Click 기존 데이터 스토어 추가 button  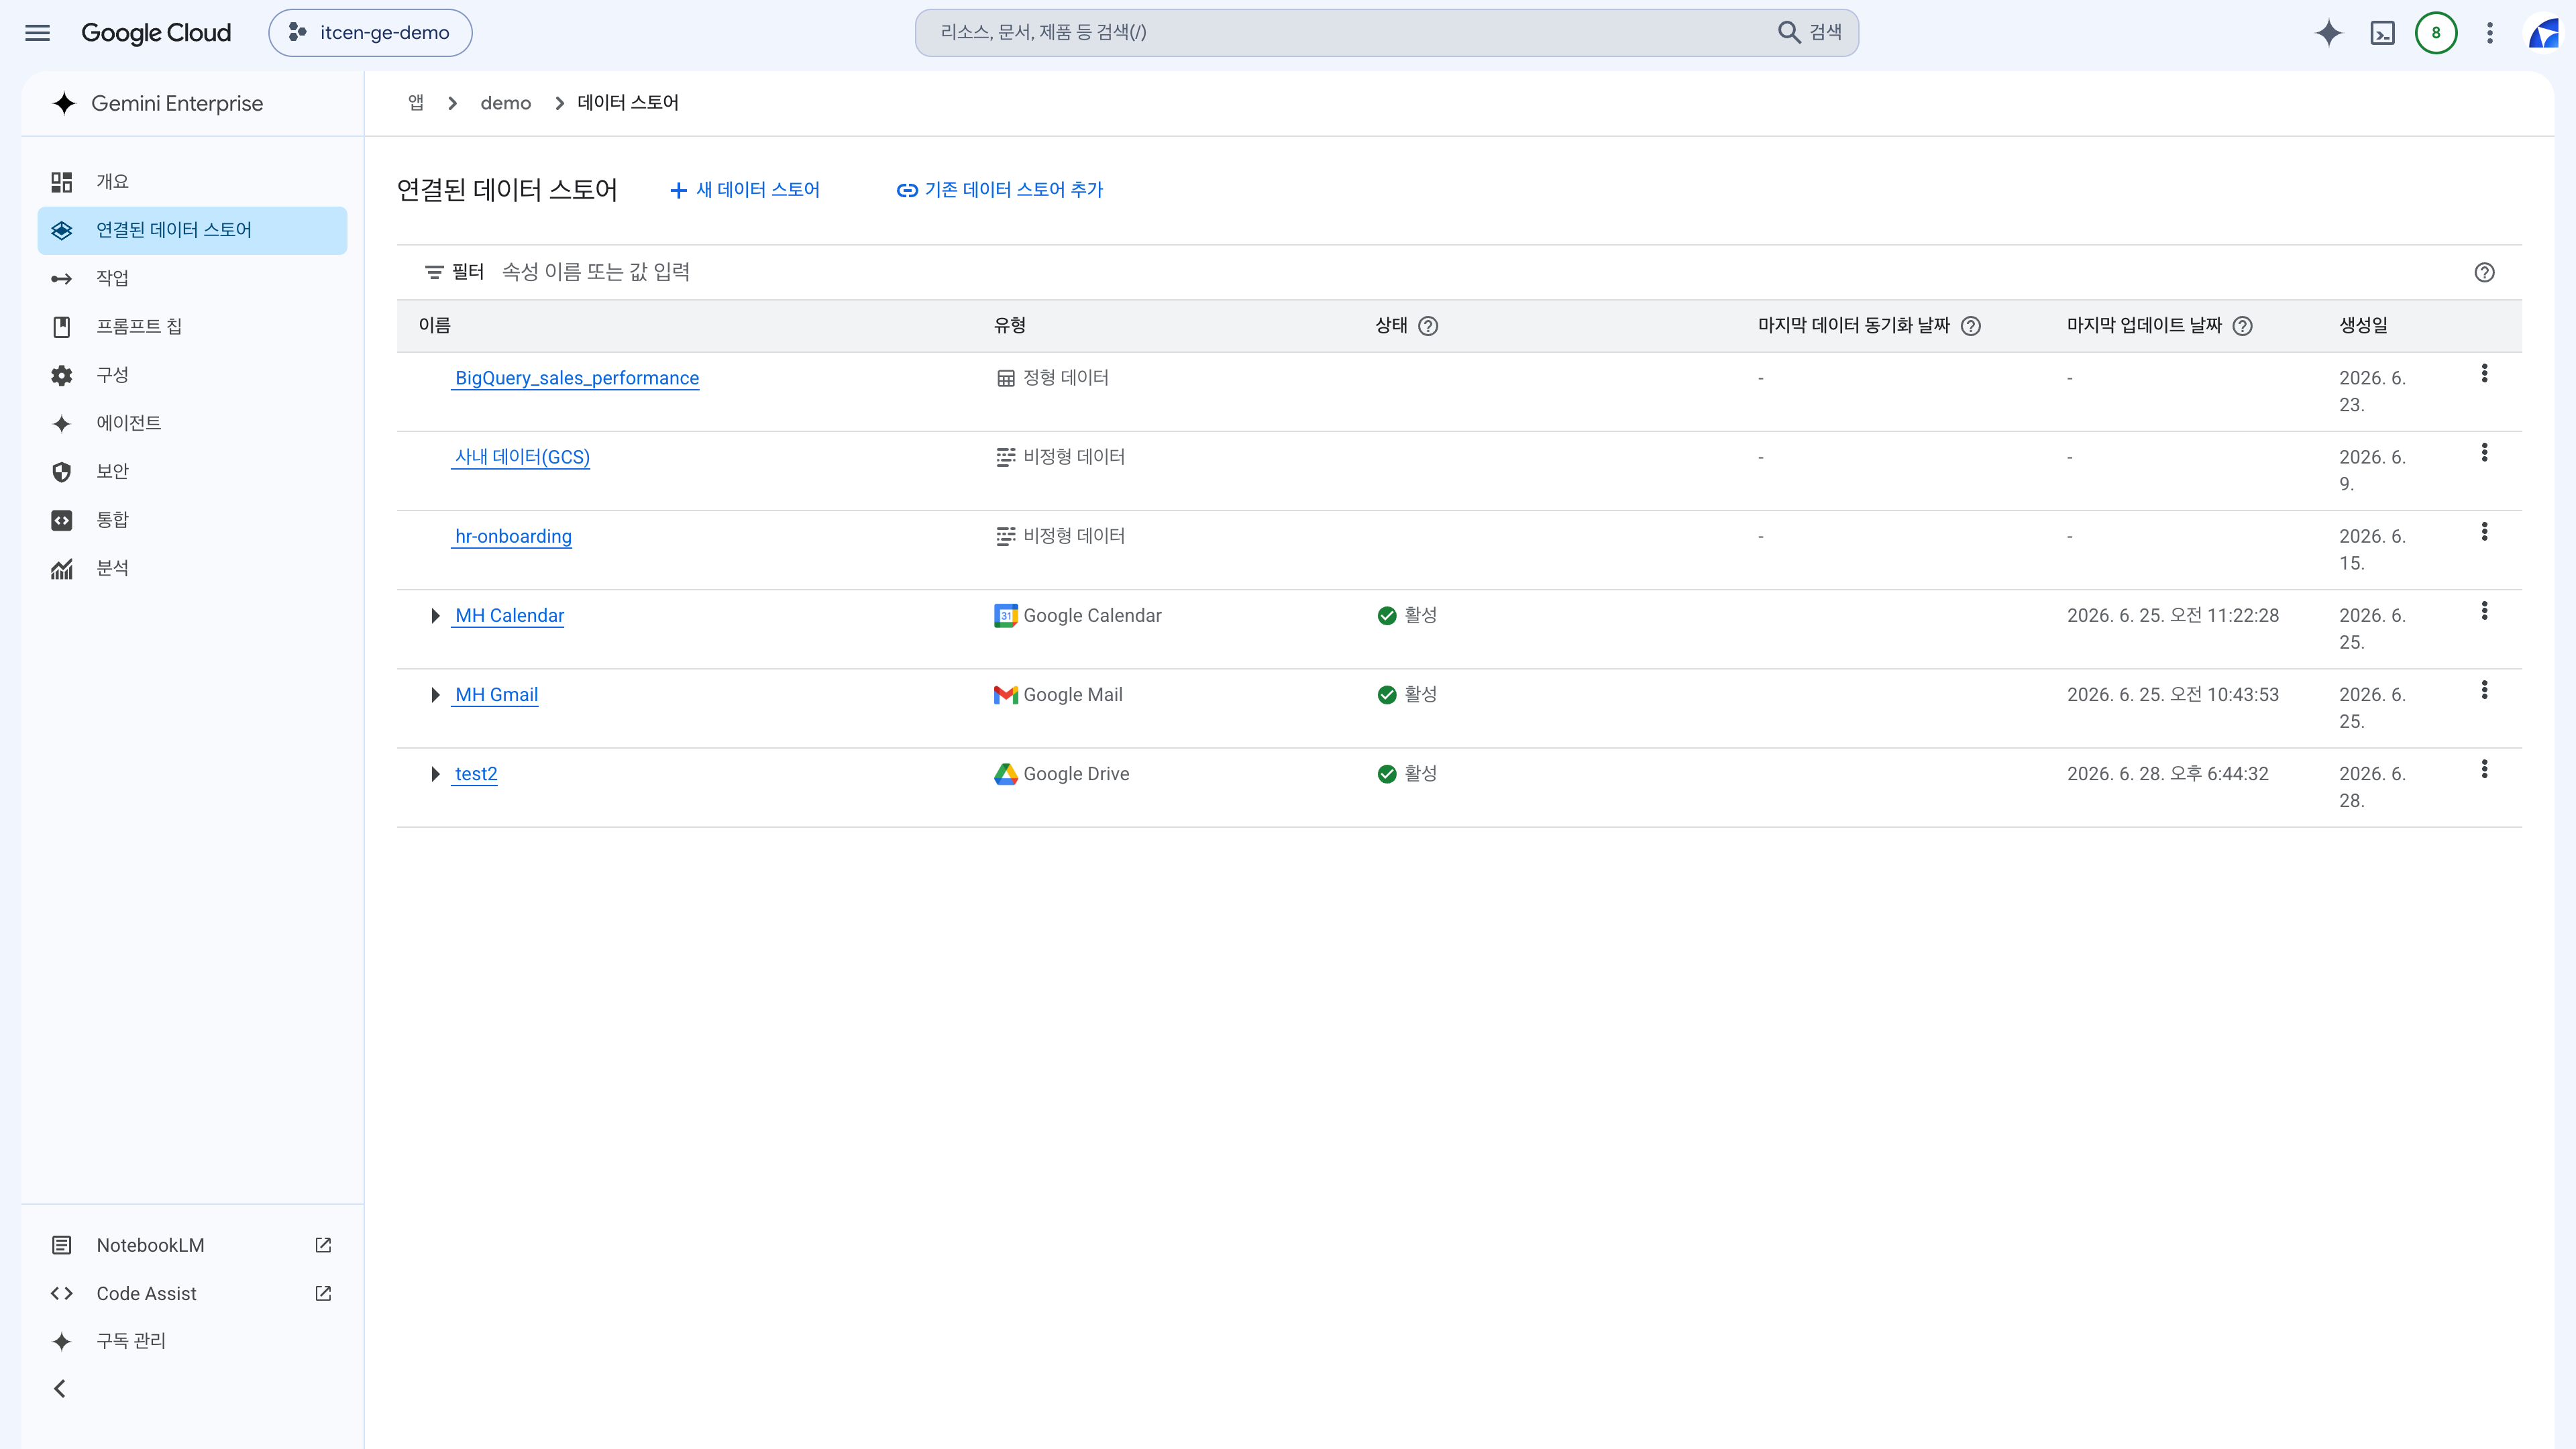pos(1000,190)
